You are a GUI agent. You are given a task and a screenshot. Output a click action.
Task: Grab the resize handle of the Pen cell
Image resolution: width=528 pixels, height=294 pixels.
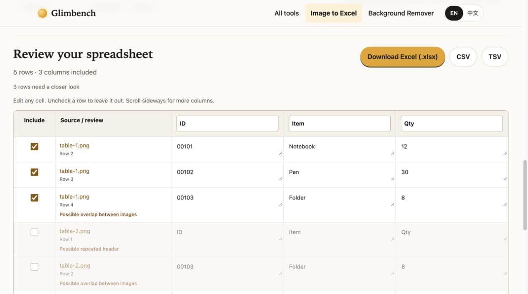(393, 179)
